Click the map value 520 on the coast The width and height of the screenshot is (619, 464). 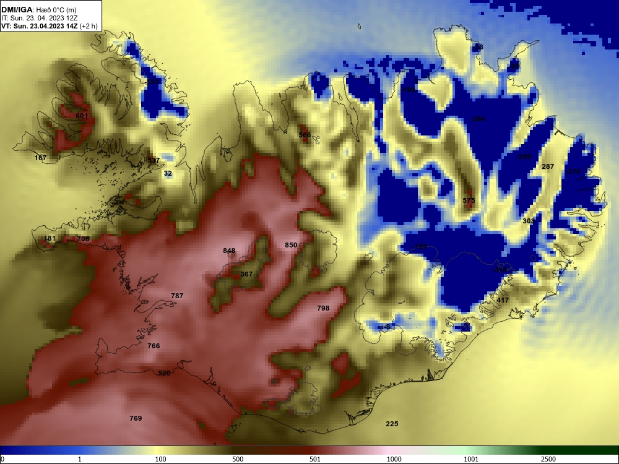[x=164, y=373]
